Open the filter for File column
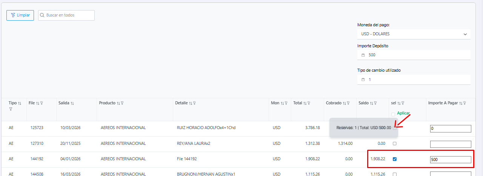The height and width of the screenshot is (176, 483). point(42,103)
